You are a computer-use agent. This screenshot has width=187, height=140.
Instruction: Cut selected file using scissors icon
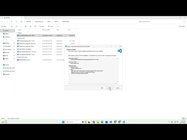(x=12, y=26)
